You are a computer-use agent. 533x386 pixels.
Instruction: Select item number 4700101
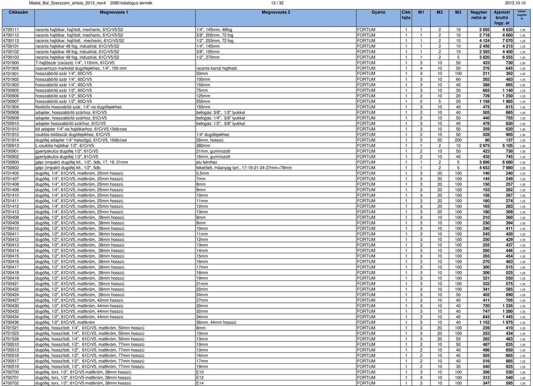click(11, 46)
